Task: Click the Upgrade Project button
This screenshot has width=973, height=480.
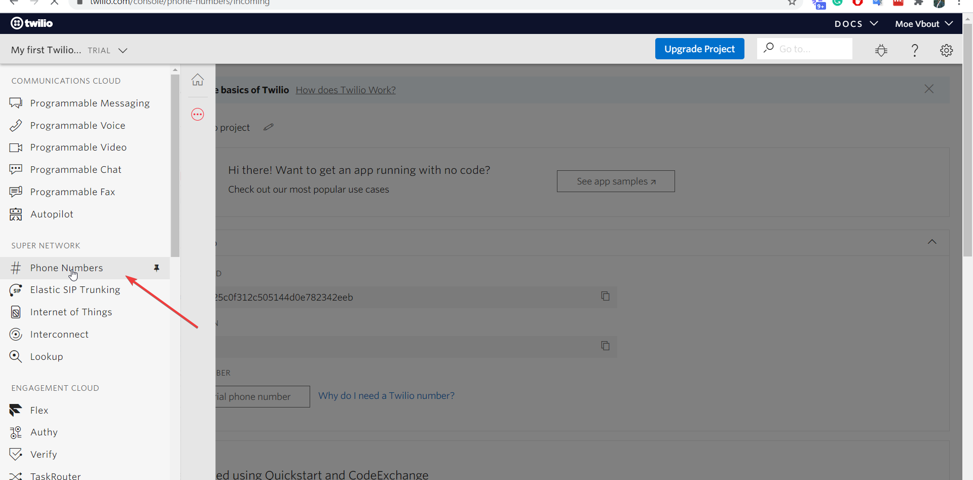Action: tap(699, 49)
